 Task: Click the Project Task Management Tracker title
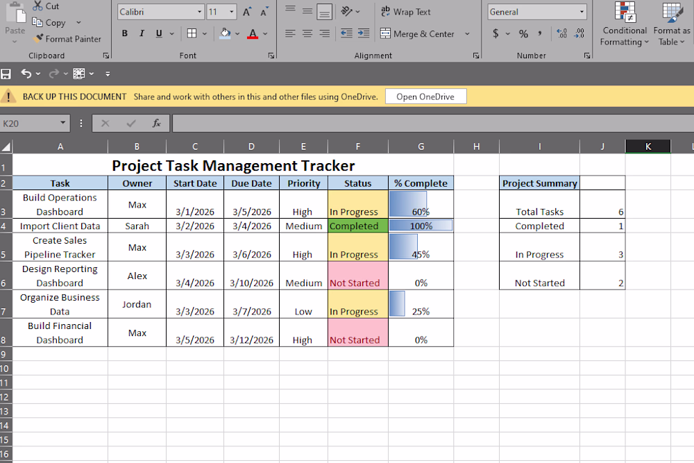pyautogui.click(x=233, y=165)
